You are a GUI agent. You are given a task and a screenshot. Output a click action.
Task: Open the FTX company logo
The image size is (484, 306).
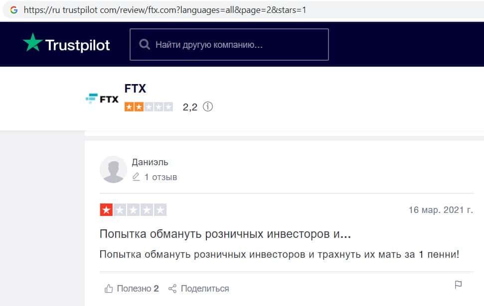point(102,99)
